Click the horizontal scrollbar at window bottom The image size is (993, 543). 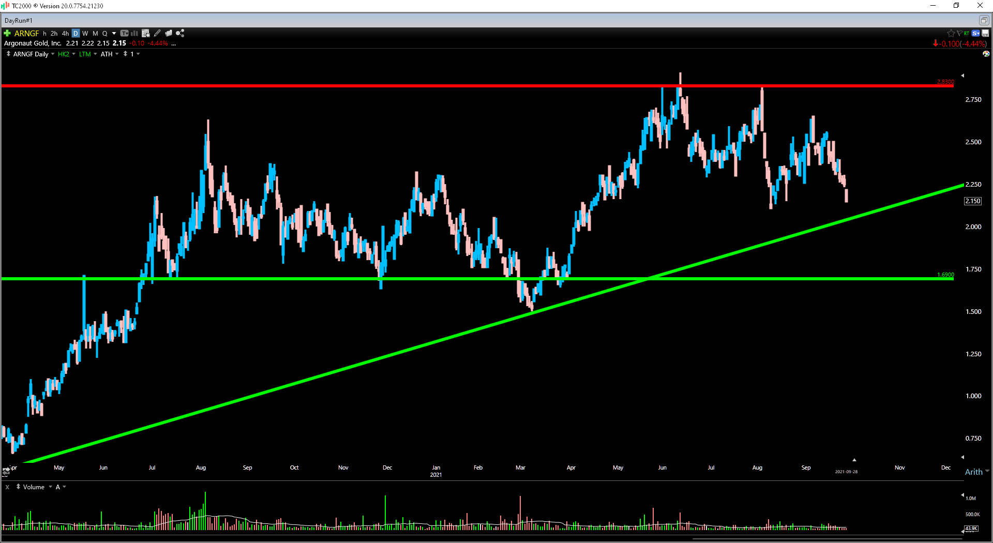coord(826,539)
